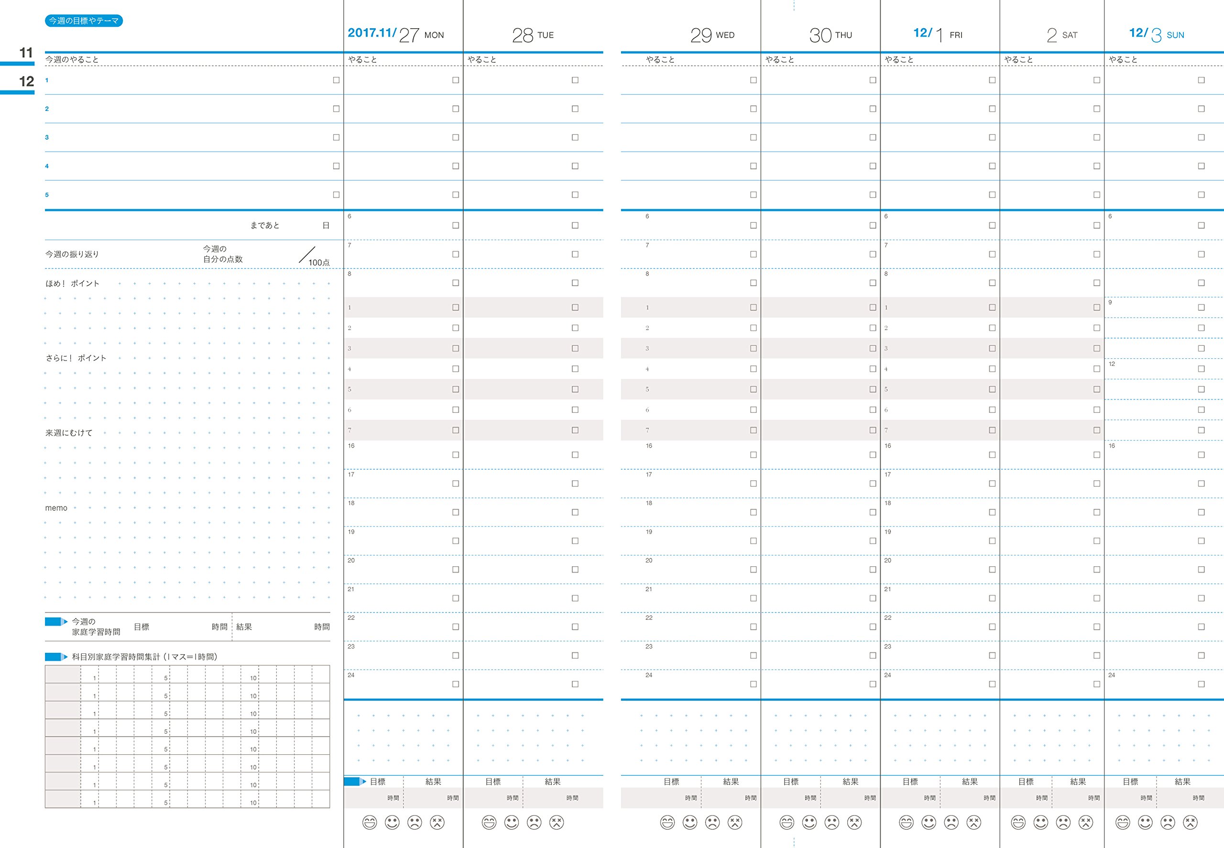Tick Sunday's 24 o'clock checkbox
Viewport: 1224px width, 848px height.
click(x=1201, y=684)
